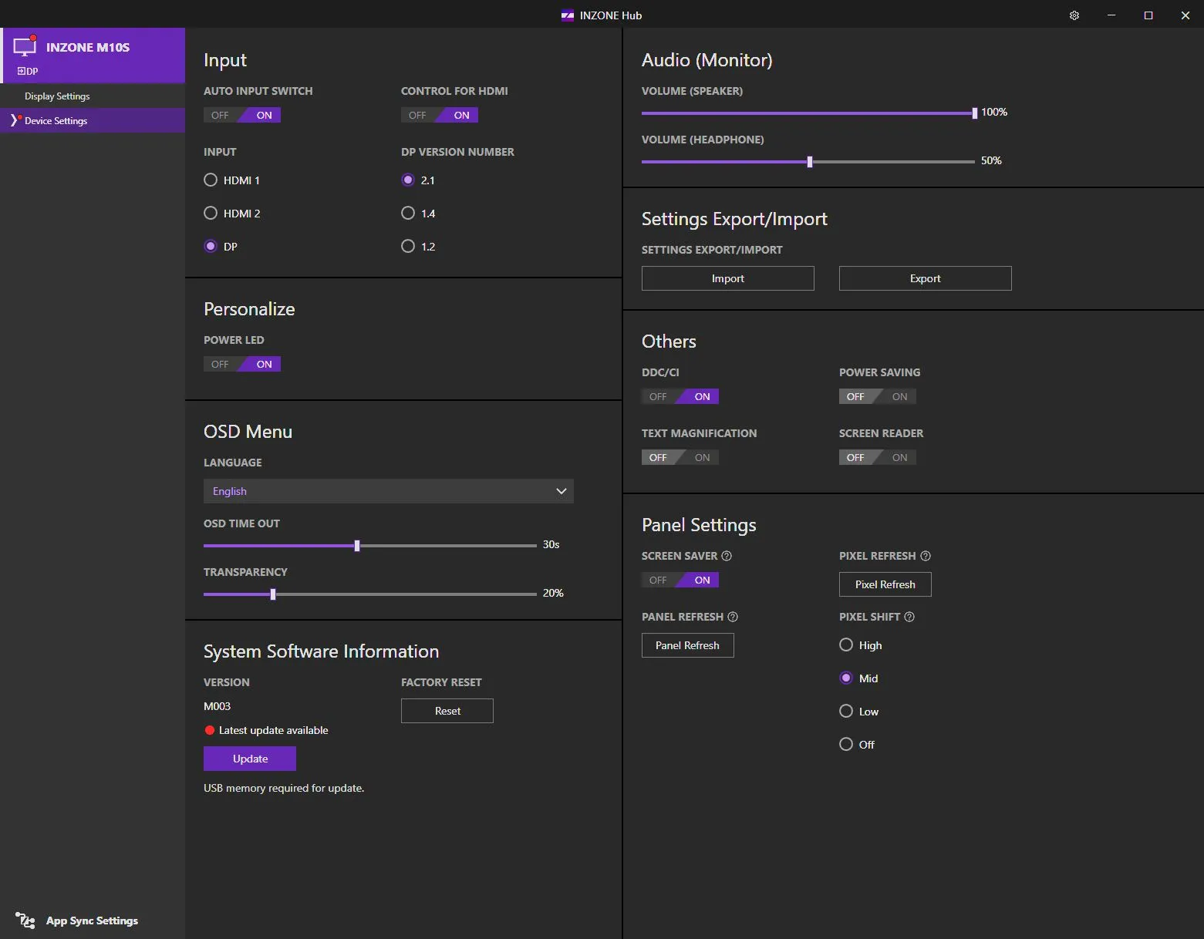This screenshot has width=1204, height=939.
Task: Toggle the Power LED switch
Action: pyautogui.click(x=241, y=364)
